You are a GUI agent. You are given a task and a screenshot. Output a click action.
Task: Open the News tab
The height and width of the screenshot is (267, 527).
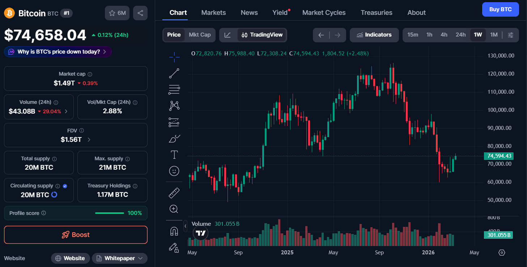pyautogui.click(x=249, y=13)
